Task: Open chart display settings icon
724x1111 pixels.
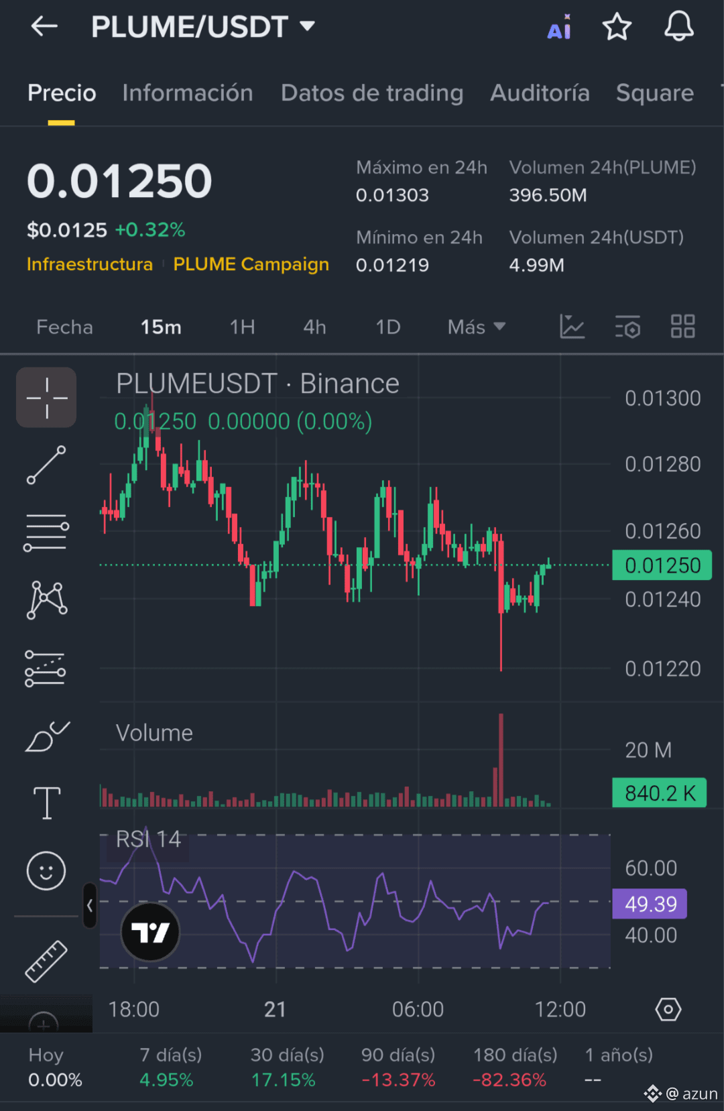Action: 628,327
